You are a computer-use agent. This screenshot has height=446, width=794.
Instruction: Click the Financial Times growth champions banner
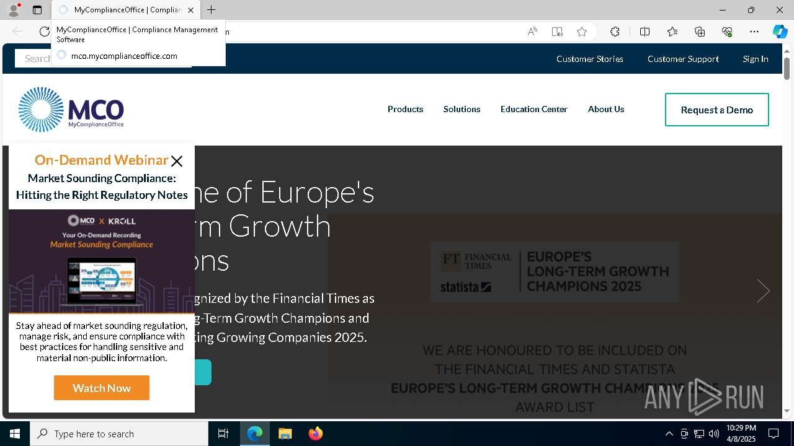click(555, 272)
